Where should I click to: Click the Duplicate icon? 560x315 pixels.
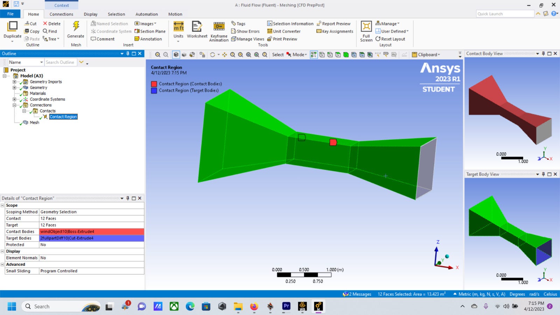point(12,27)
